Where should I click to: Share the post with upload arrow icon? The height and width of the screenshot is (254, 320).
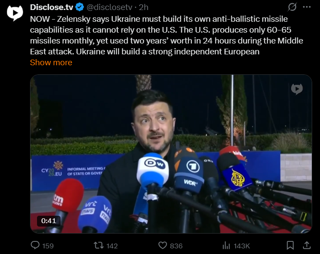[307, 245]
